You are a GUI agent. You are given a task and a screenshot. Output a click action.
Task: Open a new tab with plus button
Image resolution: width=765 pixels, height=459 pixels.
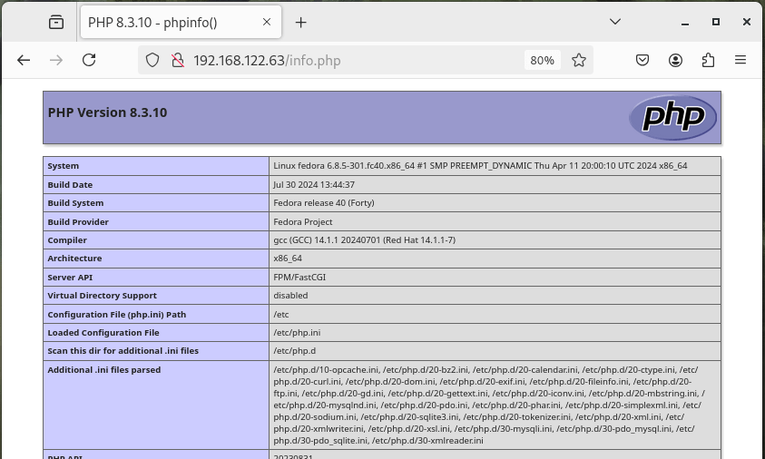pos(301,23)
